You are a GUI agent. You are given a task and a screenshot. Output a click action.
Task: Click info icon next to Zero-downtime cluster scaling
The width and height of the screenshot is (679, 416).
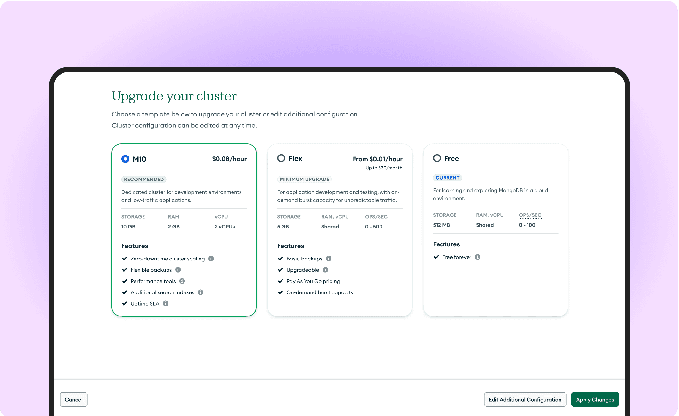211,259
